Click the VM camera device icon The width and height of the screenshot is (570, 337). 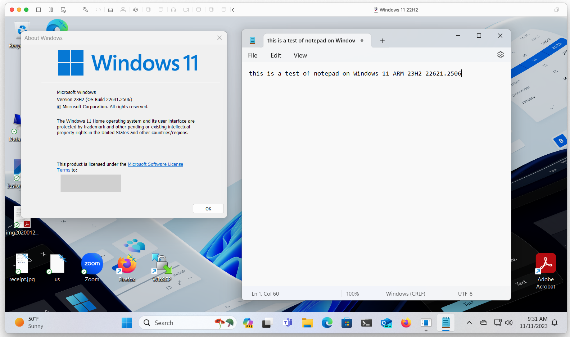(x=186, y=10)
